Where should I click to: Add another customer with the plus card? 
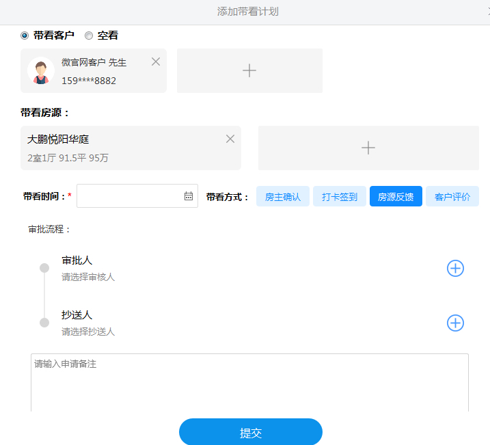click(249, 70)
